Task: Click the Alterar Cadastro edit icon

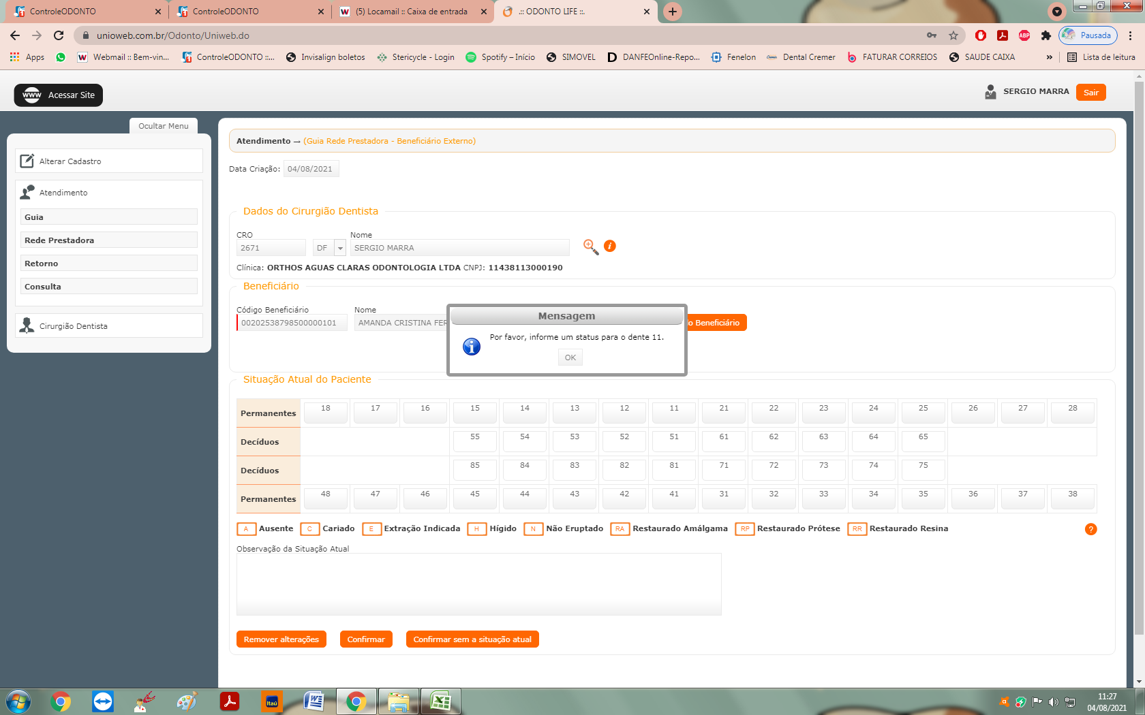Action: 27,161
